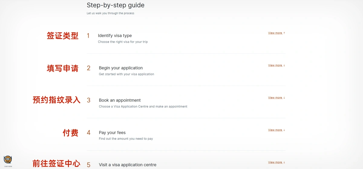Expand View more for Visit a visa application centre
363x169 pixels.
click(276, 162)
